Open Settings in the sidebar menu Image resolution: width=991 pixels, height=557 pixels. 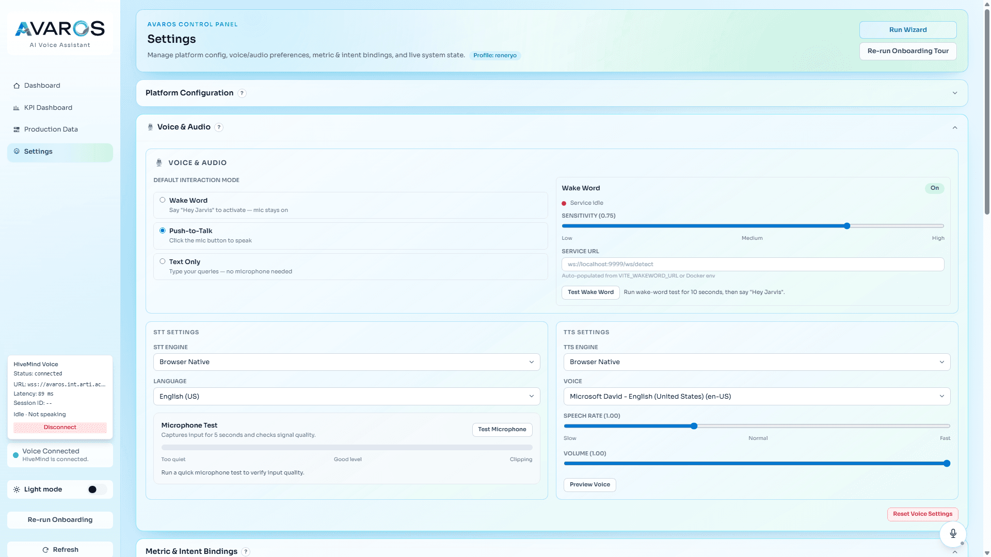[39, 152]
